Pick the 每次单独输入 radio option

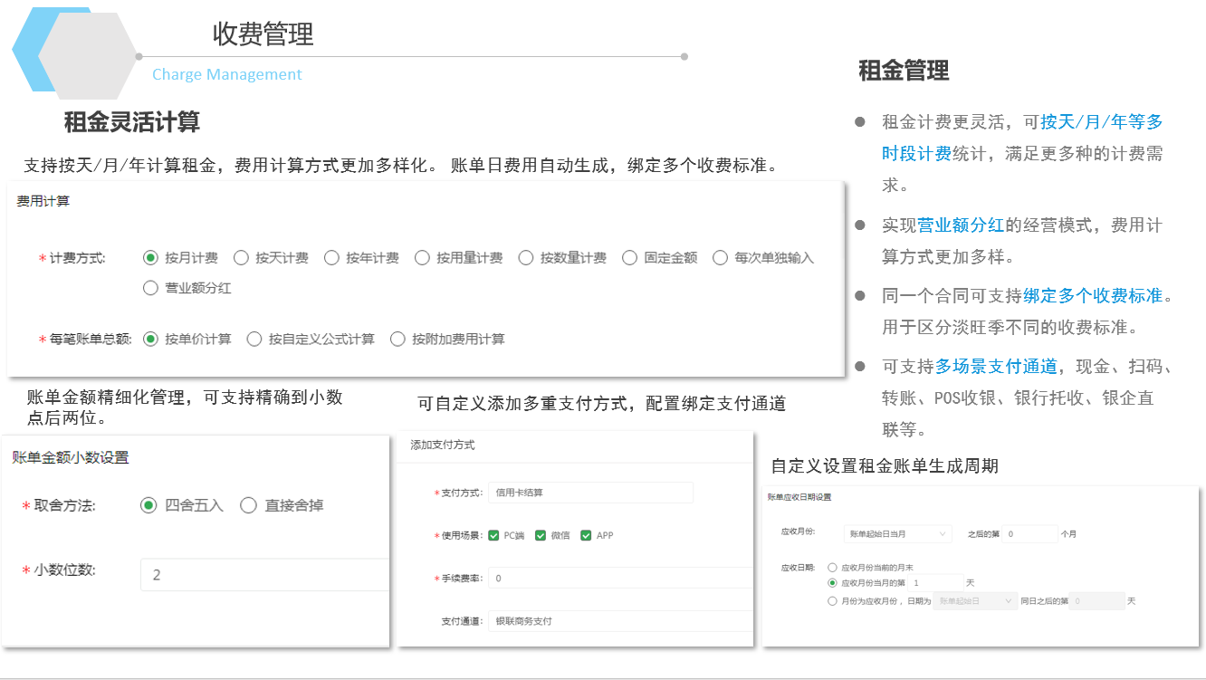click(x=721, y=258)
